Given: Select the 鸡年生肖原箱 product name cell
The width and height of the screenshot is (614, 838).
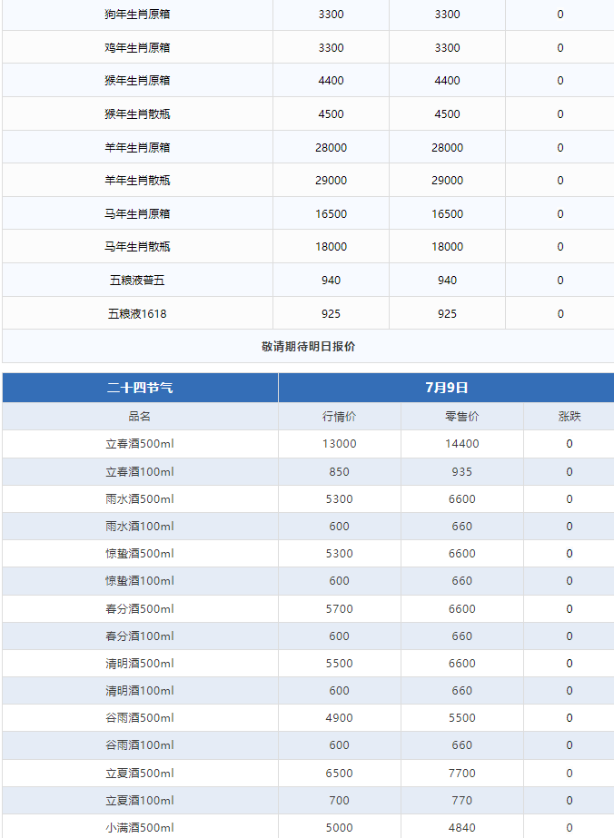Looking at the screenshot, I should click(x=137, y=47).
